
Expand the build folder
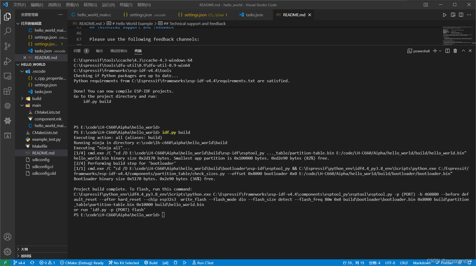[41, 98]
